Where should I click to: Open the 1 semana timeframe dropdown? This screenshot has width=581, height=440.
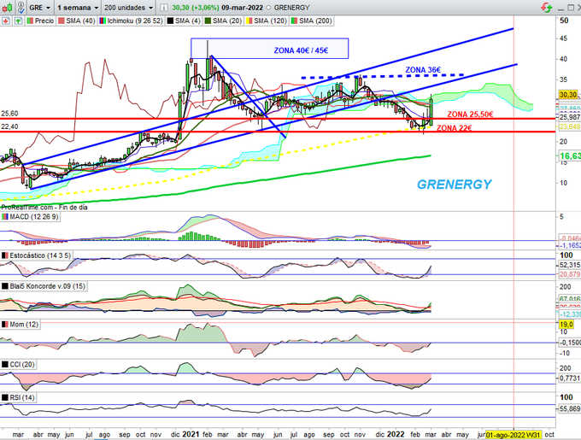[78, 8]
